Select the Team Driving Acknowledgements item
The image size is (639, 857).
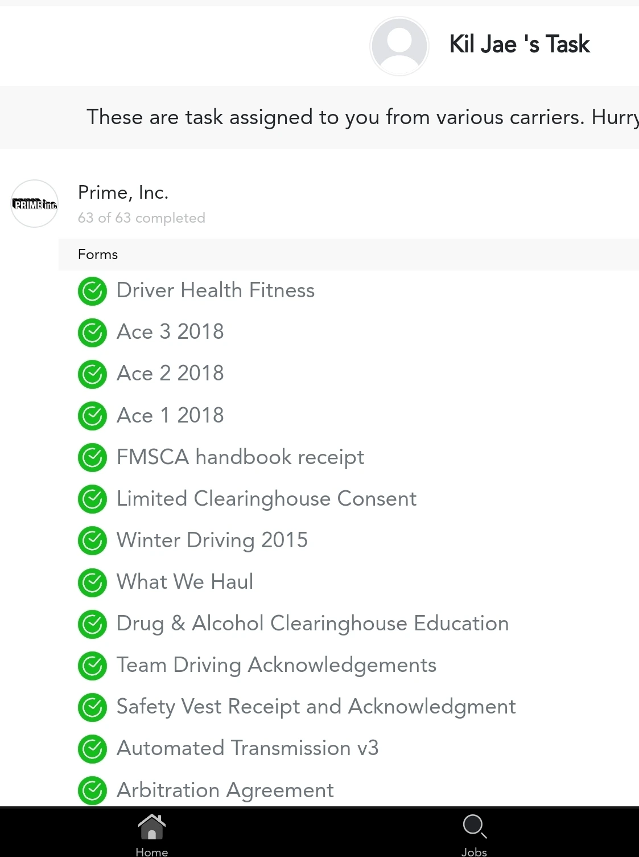tap(277, 665)
